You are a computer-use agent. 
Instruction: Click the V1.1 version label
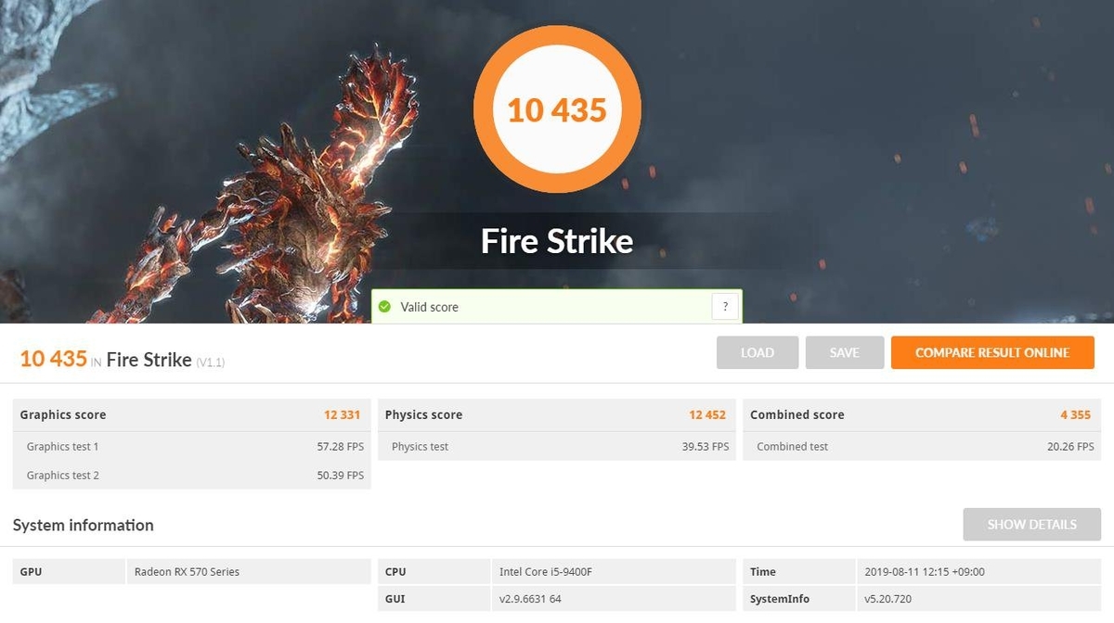coord(210,362)
